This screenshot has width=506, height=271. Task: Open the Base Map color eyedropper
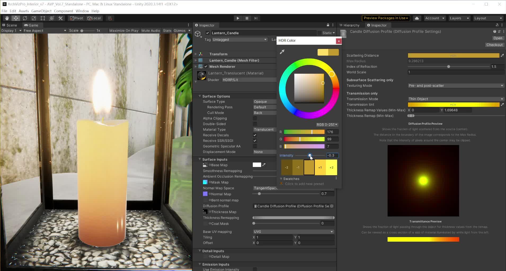264,165
